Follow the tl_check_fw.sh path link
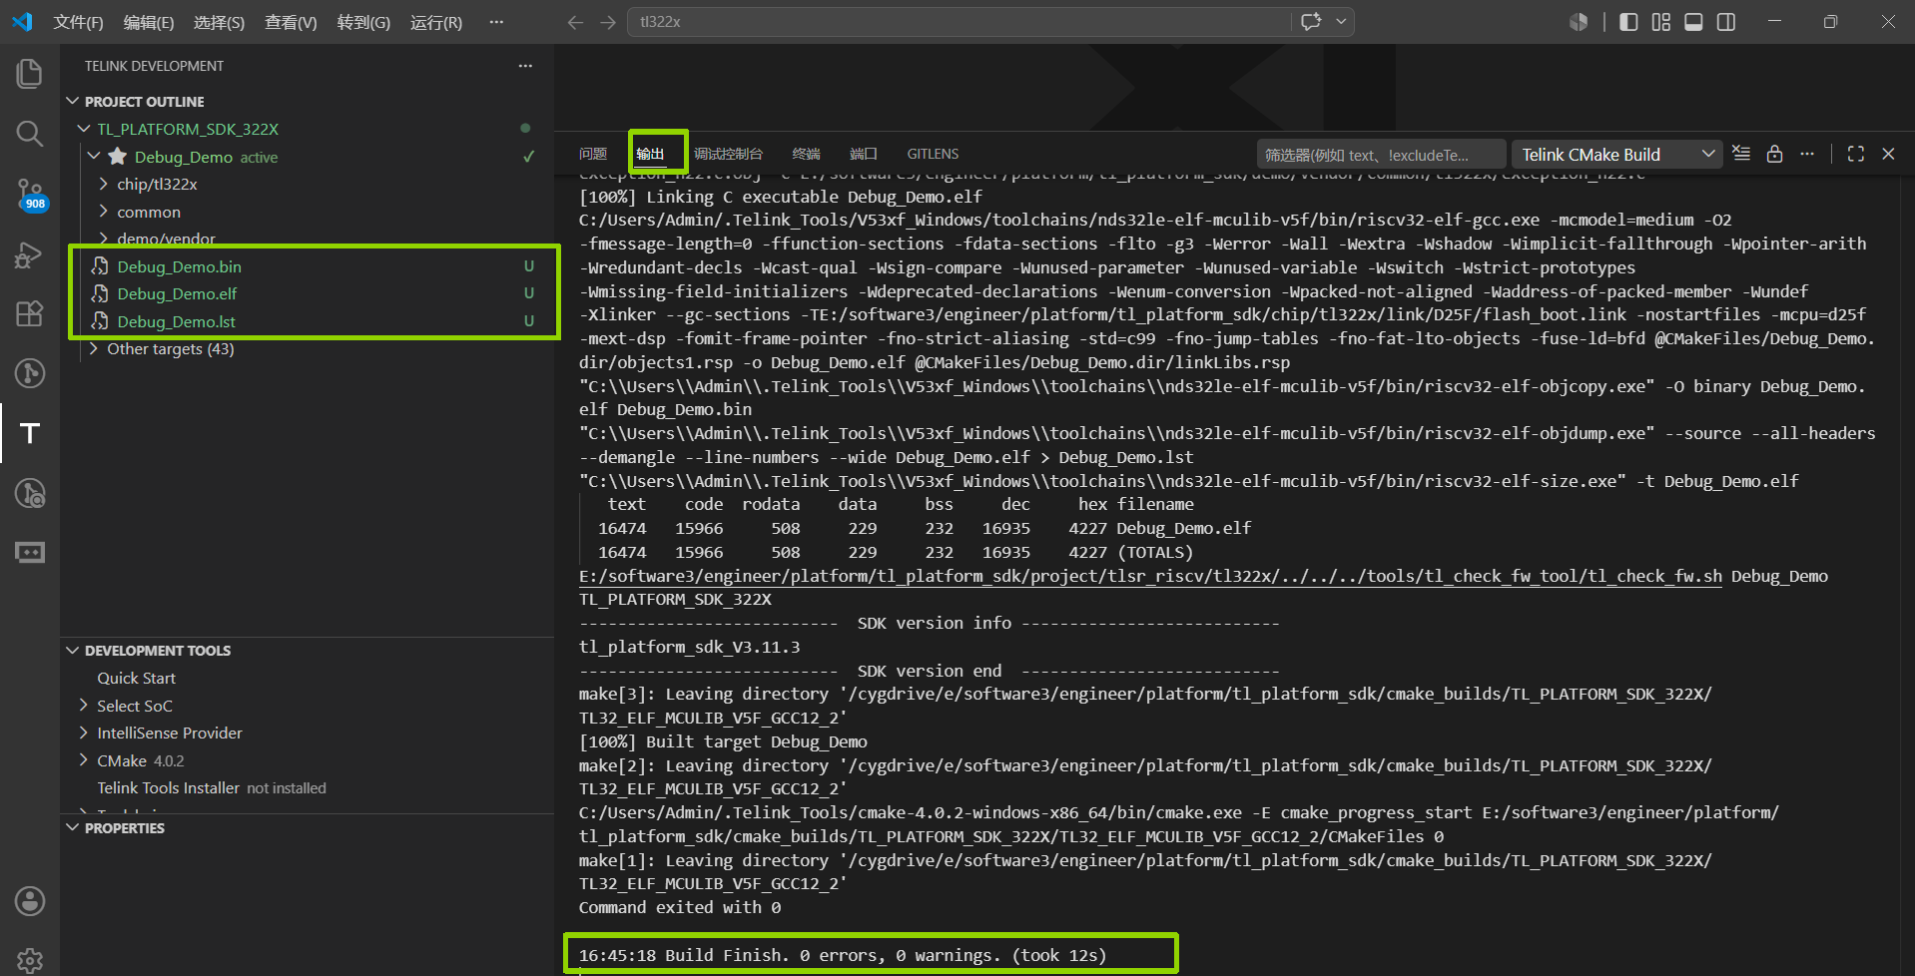 (1150, 576)
